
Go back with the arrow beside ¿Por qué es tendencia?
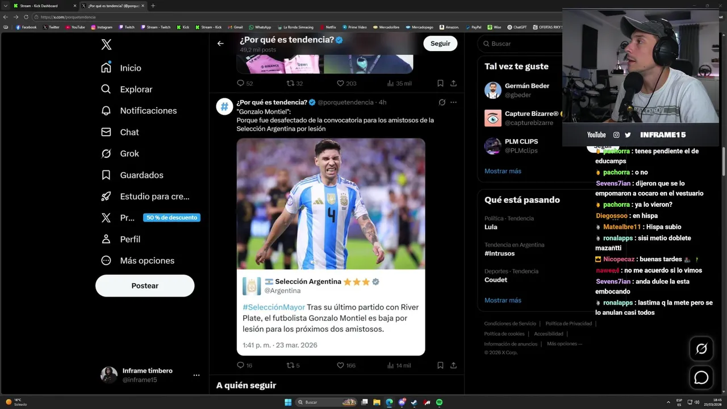220,43
